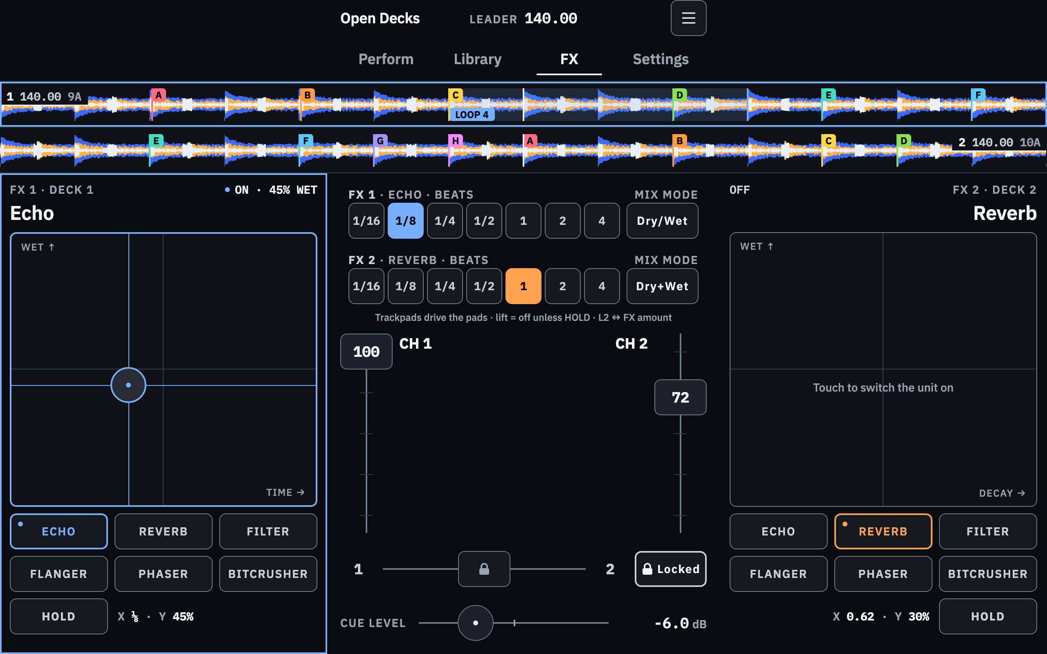This screenshot has width=1047, height=654.
Task: Select the active REVERB button on deck 2
Action: tap(883, 531)
